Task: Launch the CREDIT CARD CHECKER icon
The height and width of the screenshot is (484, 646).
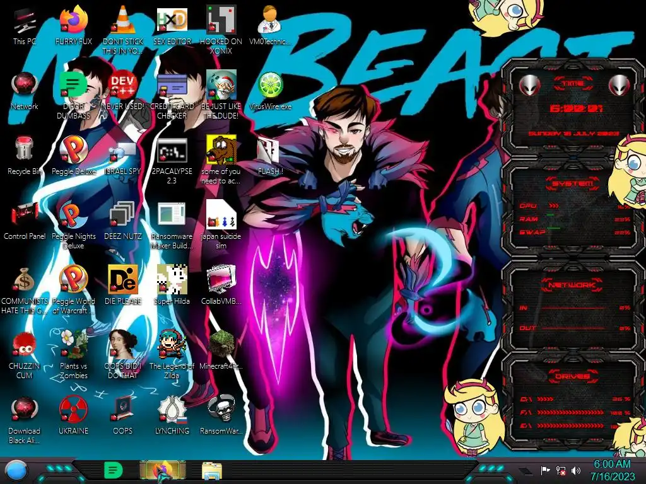Action: pyautogui.click(x=172, y=85)
